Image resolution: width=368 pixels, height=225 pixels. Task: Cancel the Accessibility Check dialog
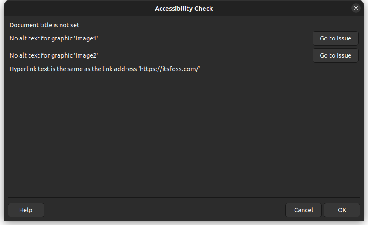pyautogui.click(x=303, y=210)
